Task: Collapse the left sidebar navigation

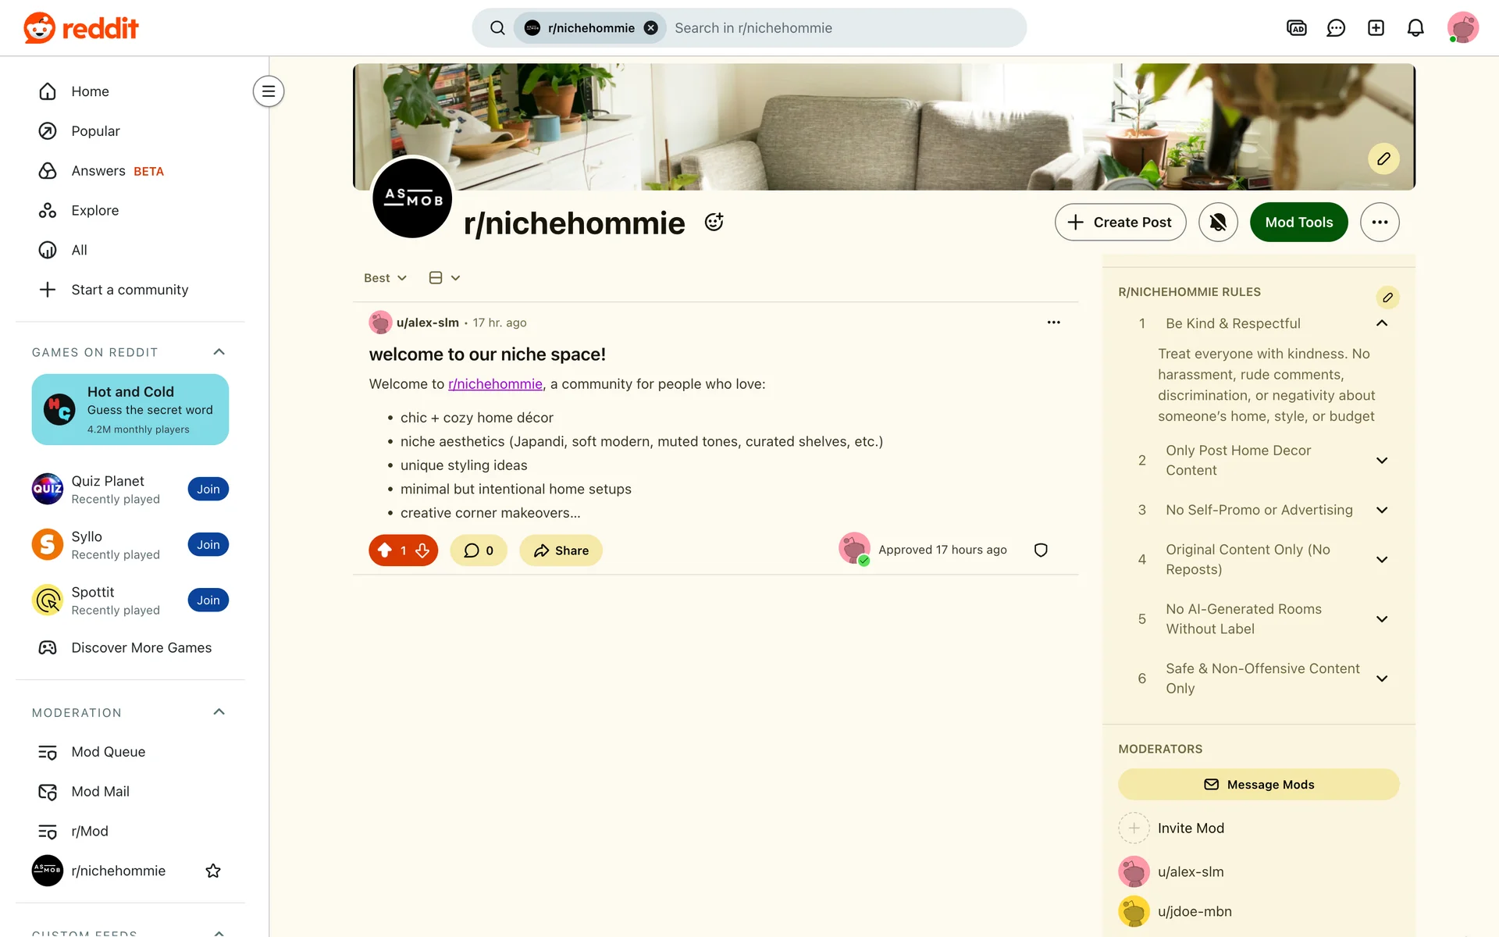Action: [x=269, y=91]
